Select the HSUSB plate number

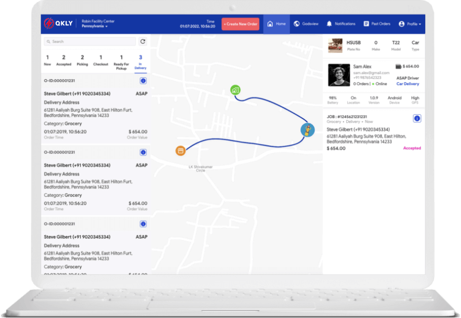tap(354, 43)
